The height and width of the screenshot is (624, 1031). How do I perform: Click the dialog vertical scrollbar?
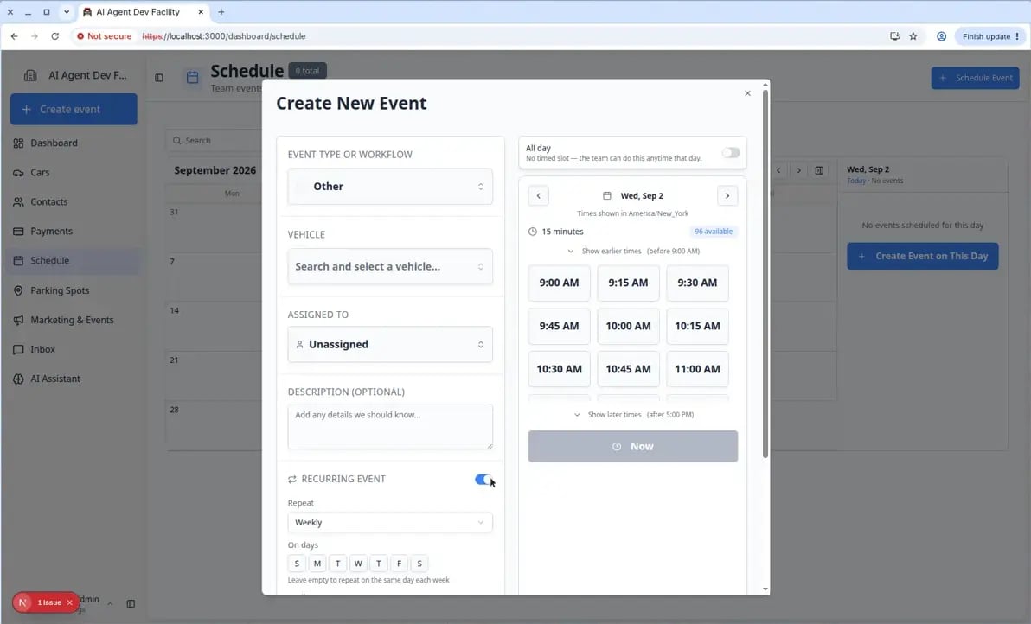[765, 275]
